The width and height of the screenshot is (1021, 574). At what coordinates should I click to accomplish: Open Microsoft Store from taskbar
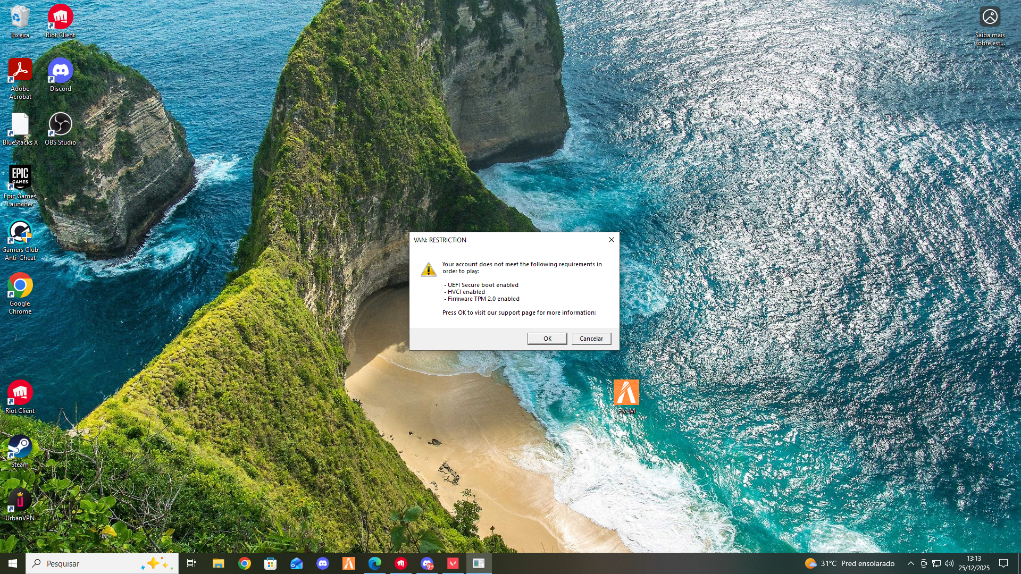(271, 563)
